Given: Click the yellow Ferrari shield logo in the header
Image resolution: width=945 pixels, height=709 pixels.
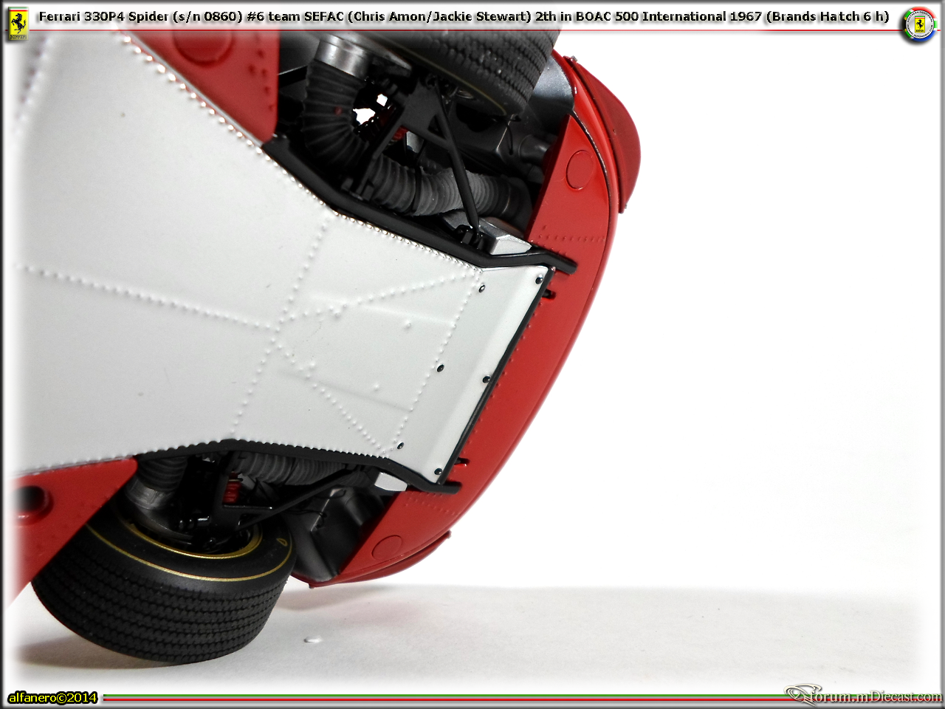Looking at the screenshot, I should (x=18, y=24).
